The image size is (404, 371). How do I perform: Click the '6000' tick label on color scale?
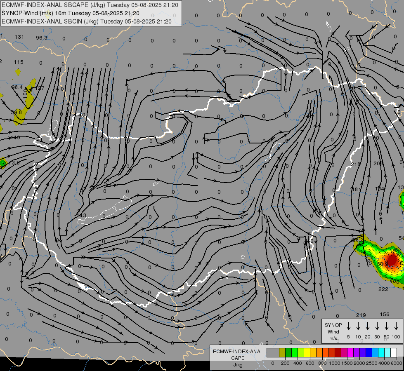396,363
